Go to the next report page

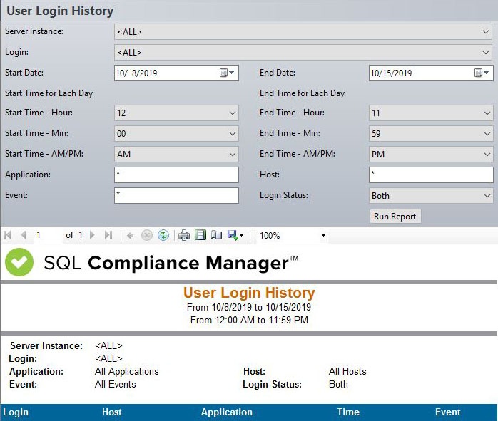coord(93,235)
